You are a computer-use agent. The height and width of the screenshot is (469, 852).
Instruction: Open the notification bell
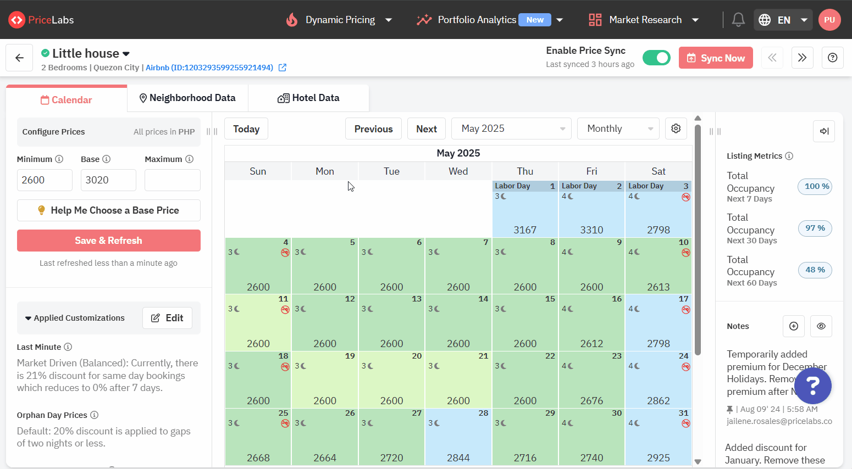tap(738, 19)
